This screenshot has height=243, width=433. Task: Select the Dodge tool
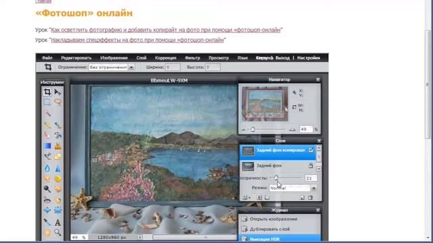click(x=47, y=189)
